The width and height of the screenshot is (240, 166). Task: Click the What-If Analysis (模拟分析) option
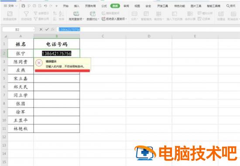click(x=205, y=13)
